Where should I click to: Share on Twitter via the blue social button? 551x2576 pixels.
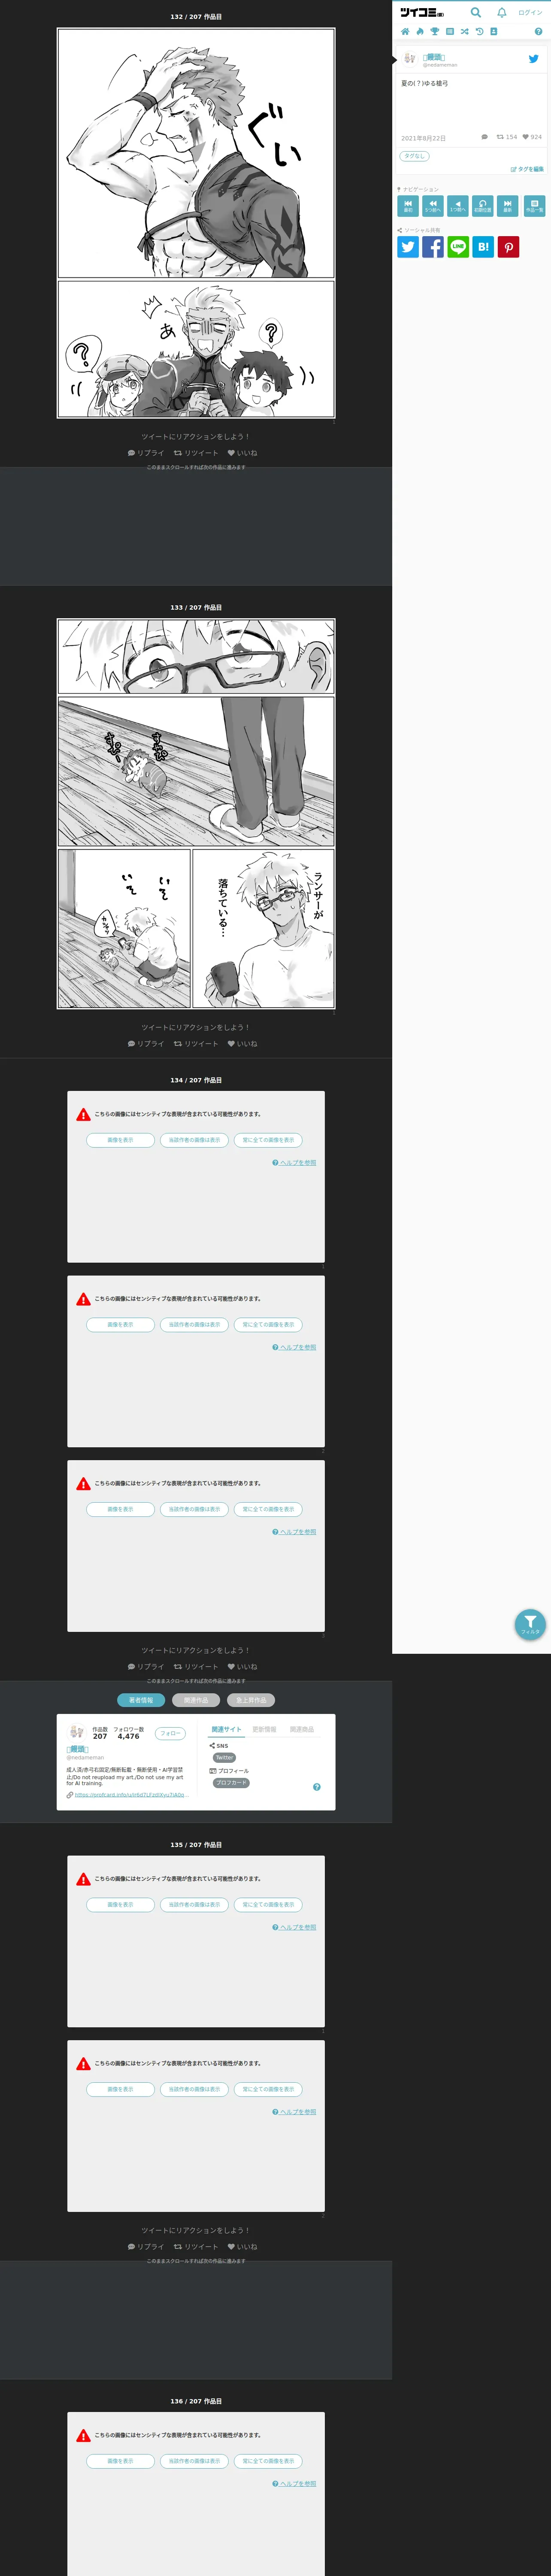(408, 247)
